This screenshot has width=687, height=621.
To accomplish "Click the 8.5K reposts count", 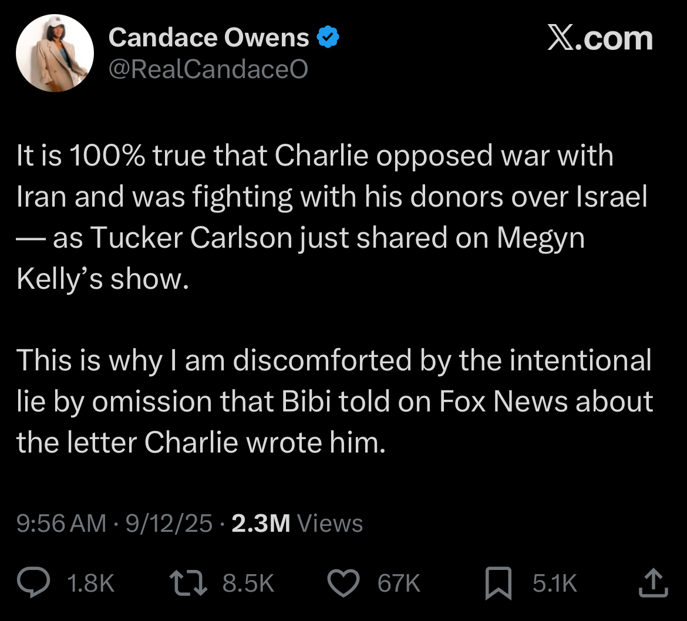I will (x=248, y=583).
